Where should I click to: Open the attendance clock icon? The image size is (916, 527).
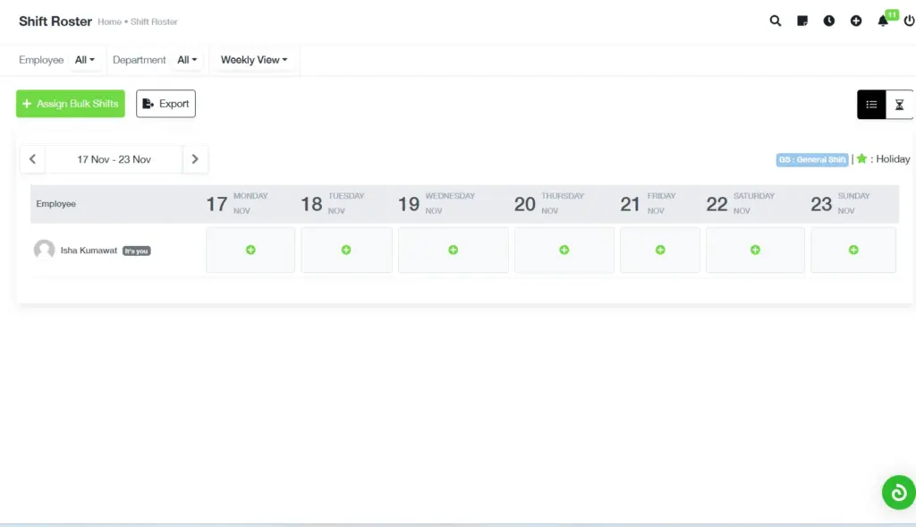(828, 20)
